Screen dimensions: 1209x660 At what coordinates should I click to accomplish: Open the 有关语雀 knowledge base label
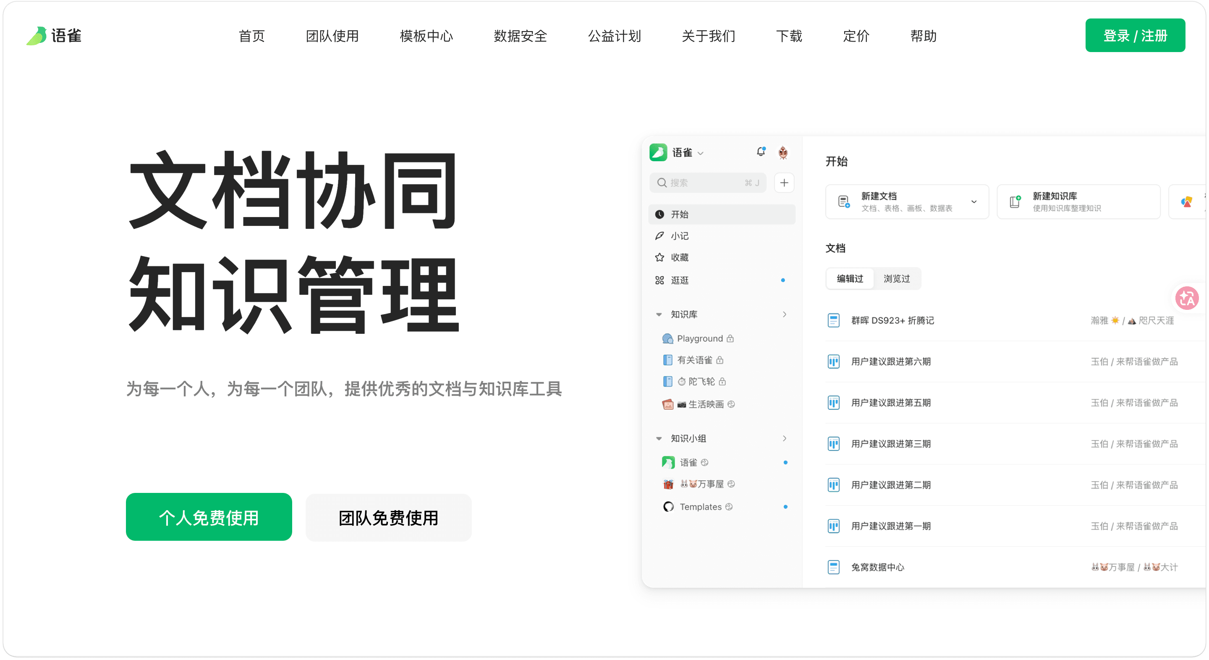pyautogui.click(x=695, y=360)
